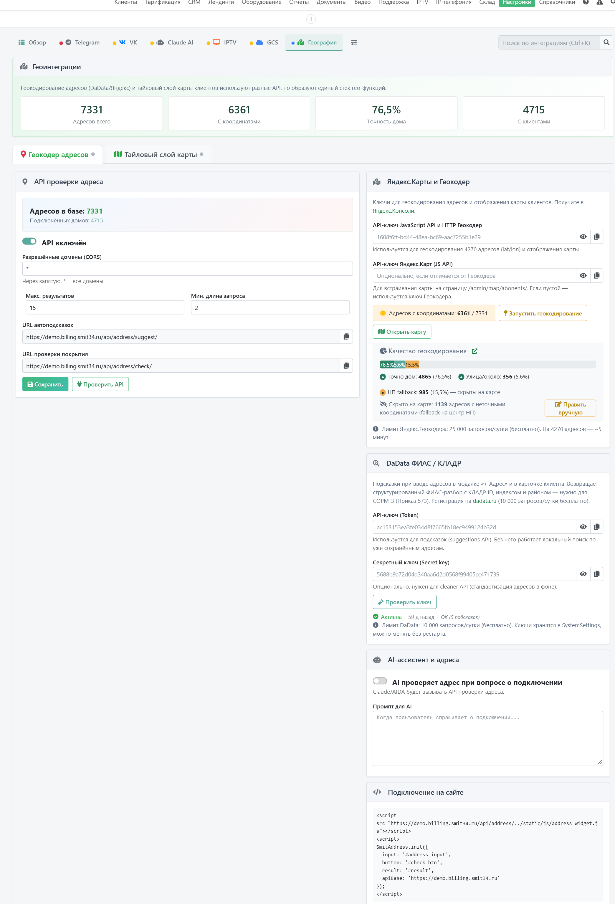Show the DaData Secret key with eye icon
The width and height of the screenshot is (615, 904).
[x=583, y=574]
